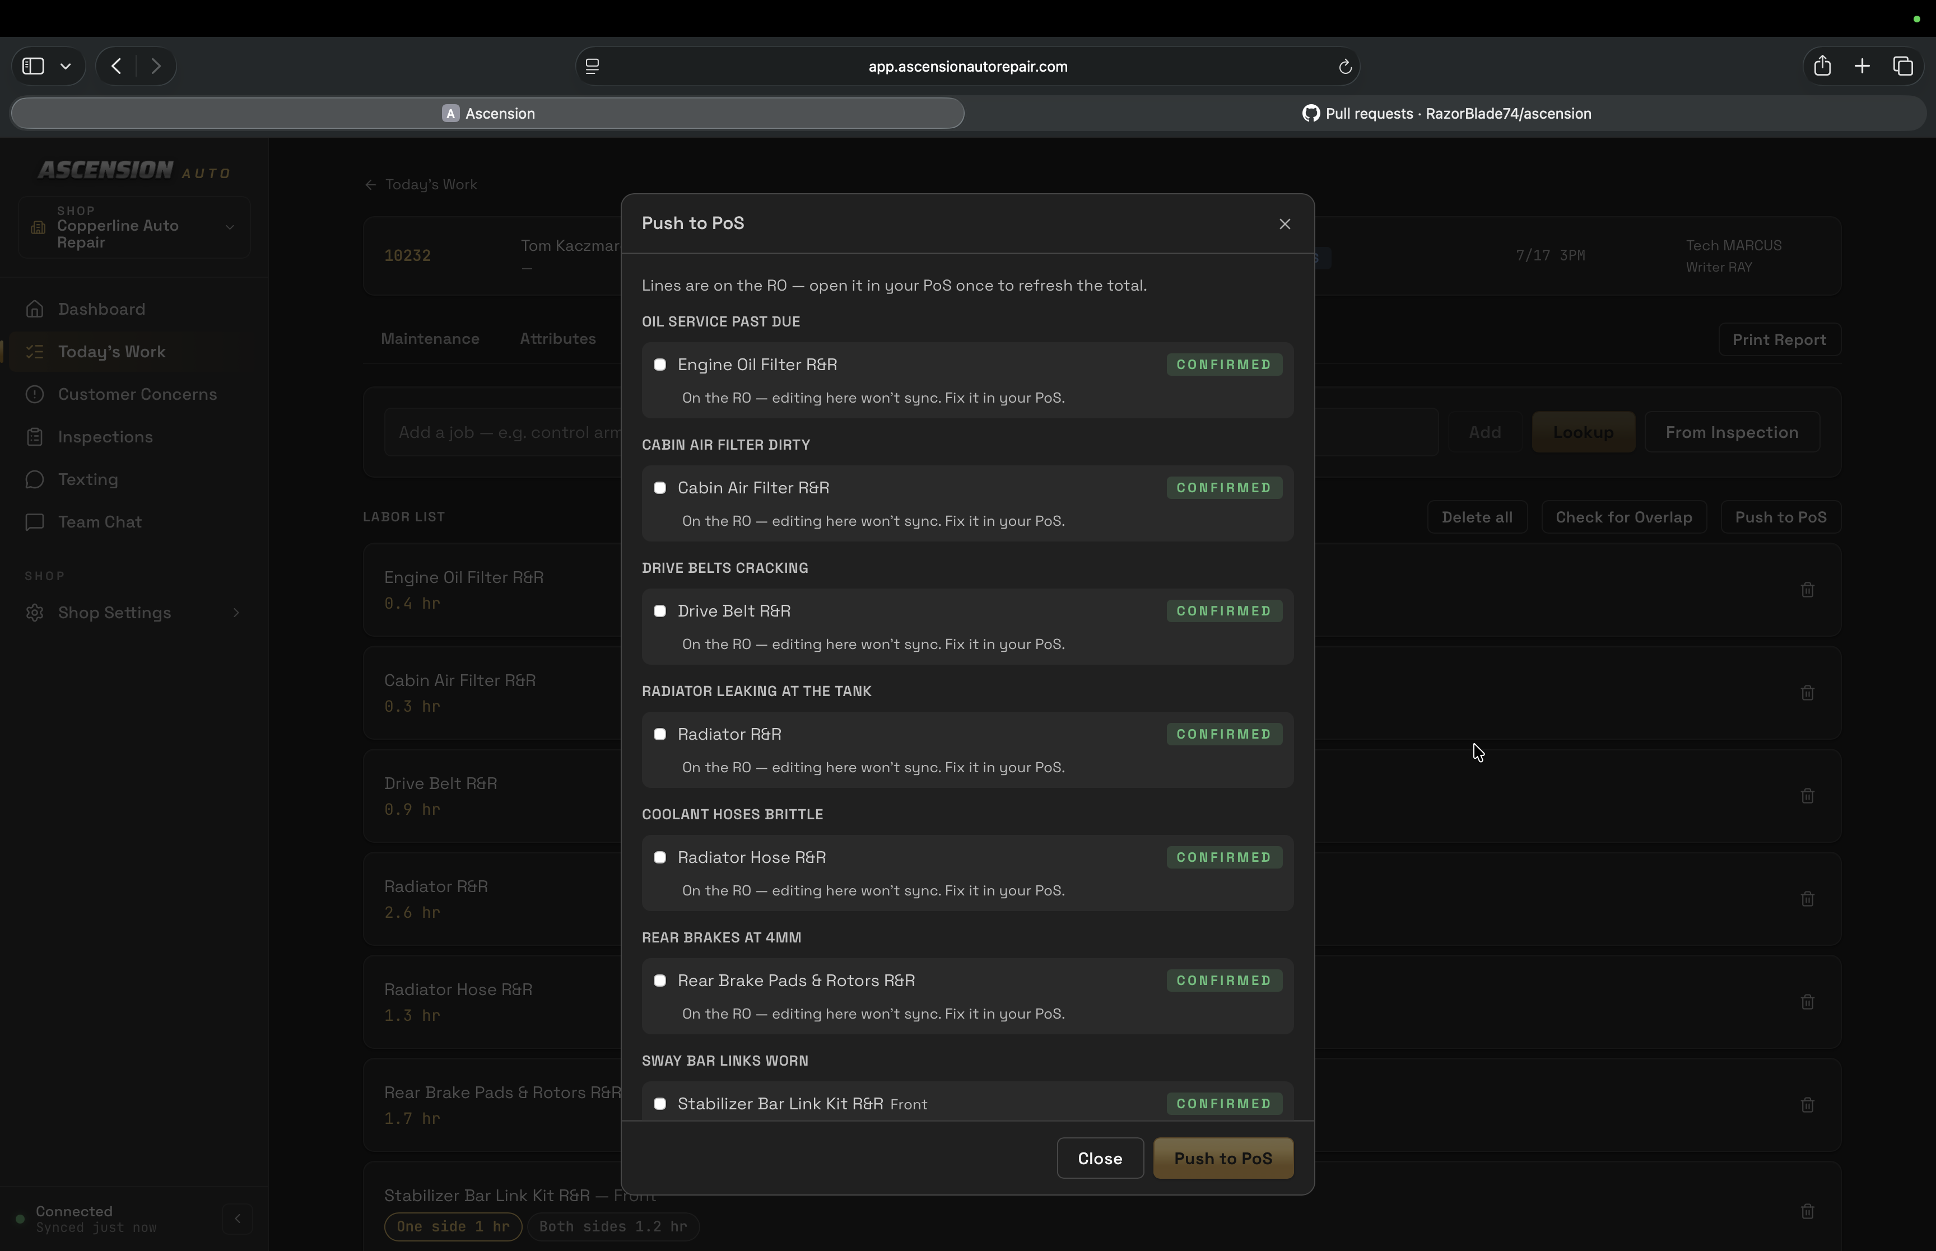1936x1251 pixels.
Task: Collapse the sidebar with bottom chevron
Action: 237,1219
